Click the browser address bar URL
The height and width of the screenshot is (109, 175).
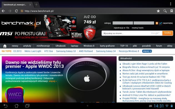point(39,11)
